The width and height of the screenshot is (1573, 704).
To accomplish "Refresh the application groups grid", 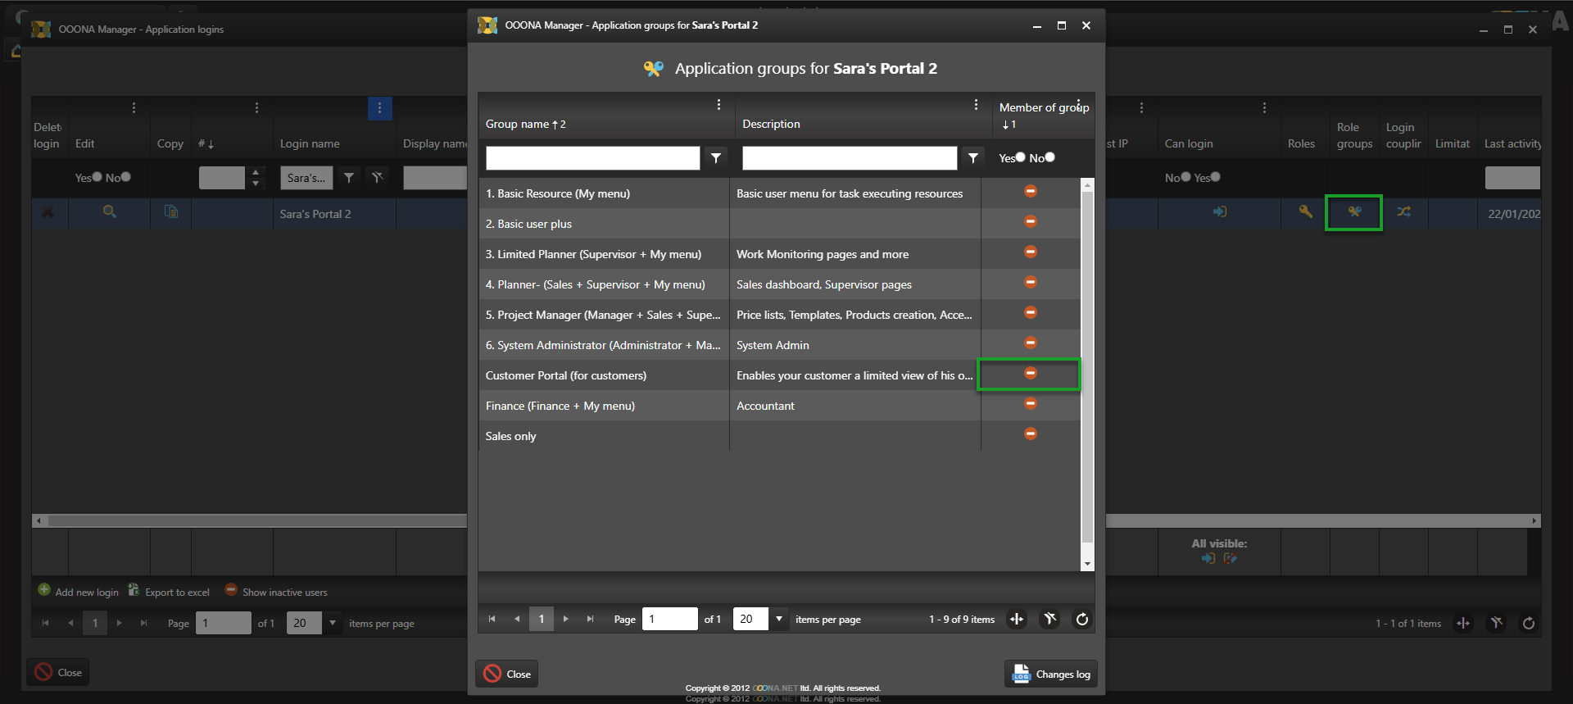I will click(1081, 620).
